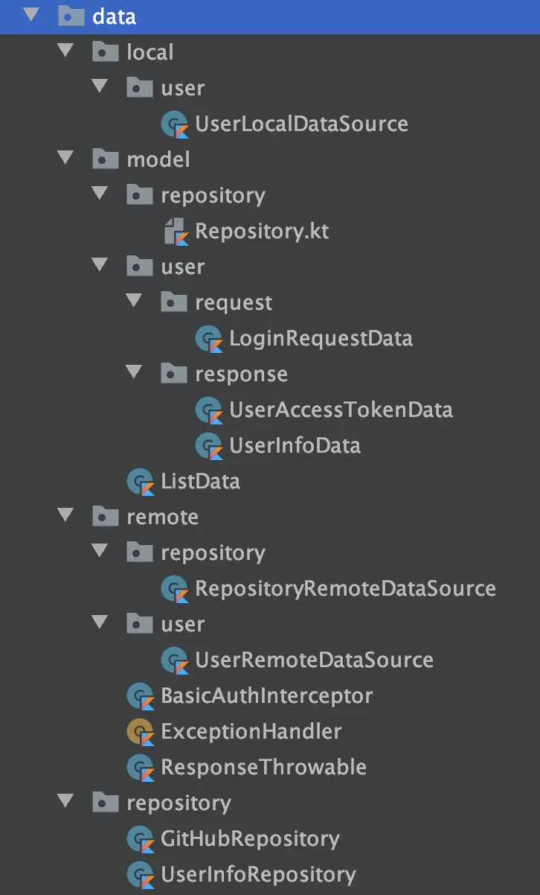Image resolution: width=540 pixels, height=895 pixels.
Task: Collapse the remote package arrow
Action: pyautogui.click(x=66, y=516)
